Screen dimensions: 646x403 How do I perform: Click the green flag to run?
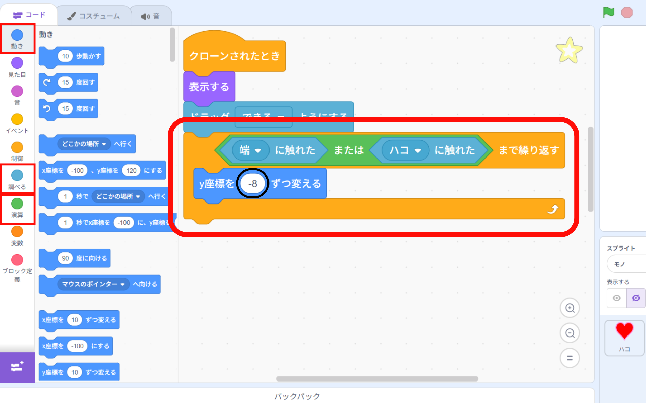click(x=608, y=13)
